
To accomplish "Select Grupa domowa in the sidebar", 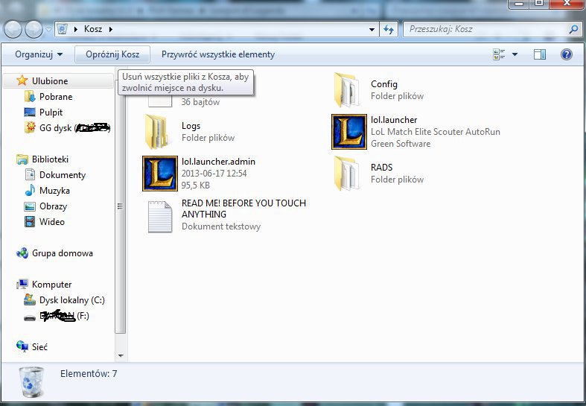I will point(63,253).
